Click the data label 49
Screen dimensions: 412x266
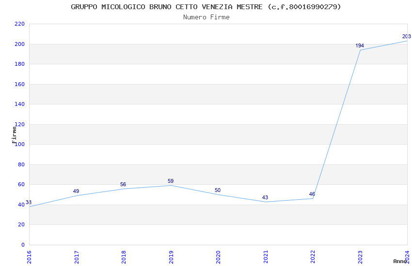coord(76,191)
